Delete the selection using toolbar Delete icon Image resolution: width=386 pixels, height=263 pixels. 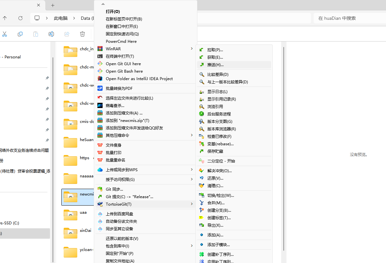coord(82,34)
